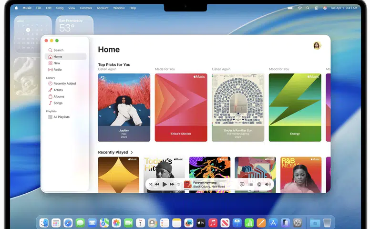Open the account profile avatar
Image resolution: width=370 pixels, height=229 pixels.
pos(317,46)
